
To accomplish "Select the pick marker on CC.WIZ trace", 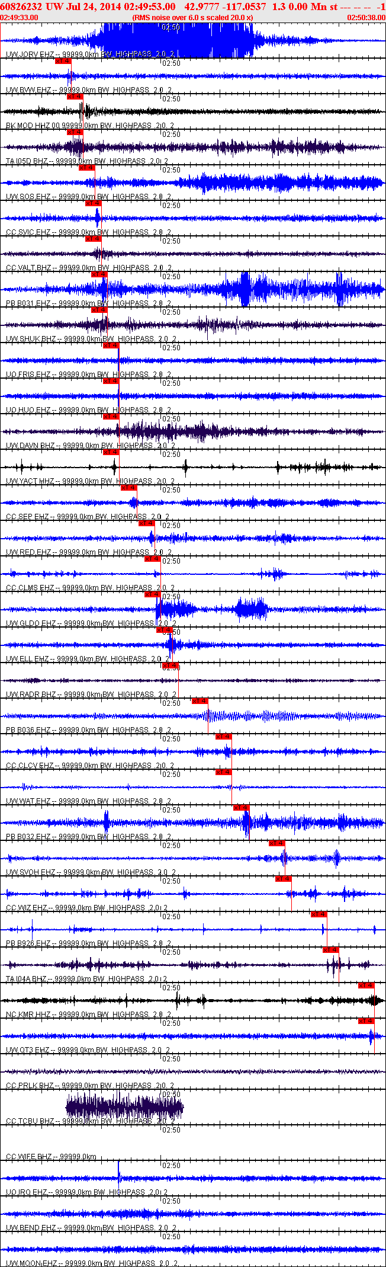I will click(x=283, y=879).
